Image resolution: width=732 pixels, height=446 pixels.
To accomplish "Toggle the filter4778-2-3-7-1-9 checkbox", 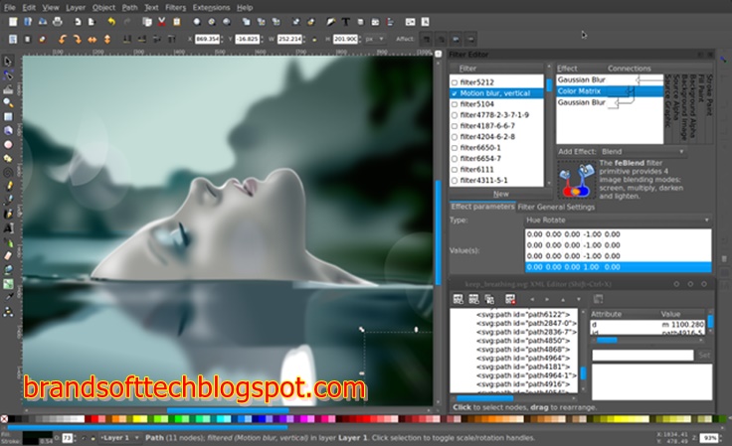I will click(455, 115).
